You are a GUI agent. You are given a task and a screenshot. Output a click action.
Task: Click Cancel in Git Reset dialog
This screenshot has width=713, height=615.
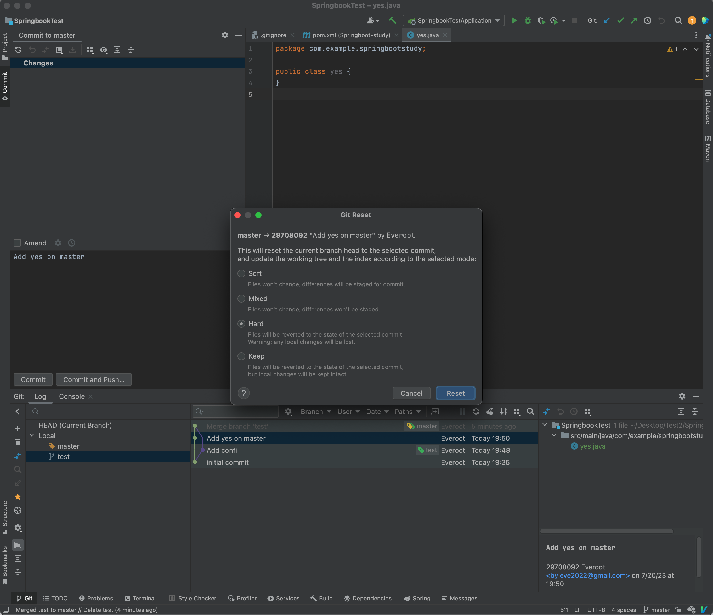pyautogui.click(x=411, y=393)
